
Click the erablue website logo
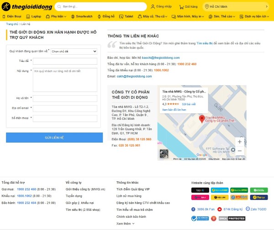pyautogui.click(x=239, y=197)
